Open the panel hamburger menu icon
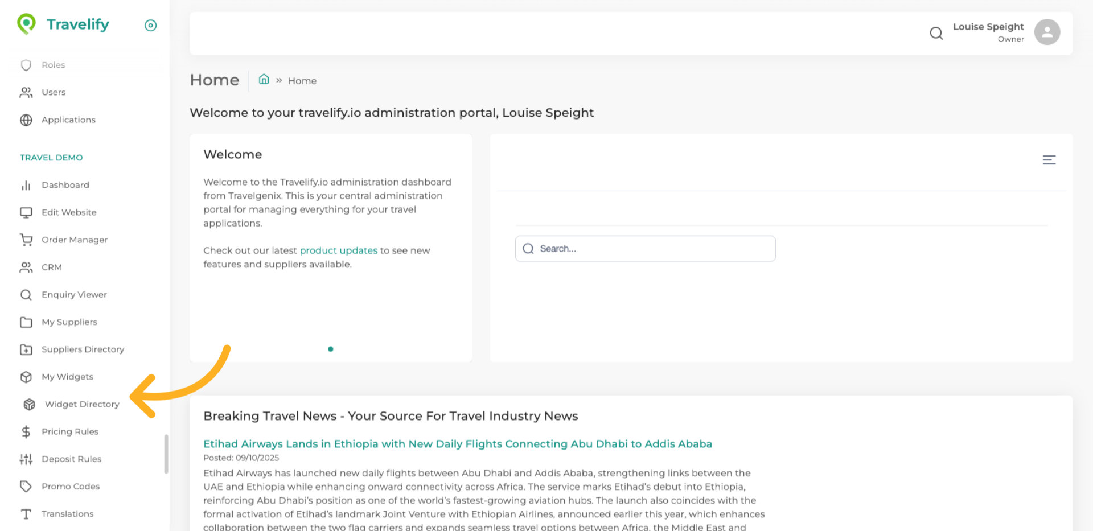This screenshot has height=531, width=1093. [x=1049, y=160]
